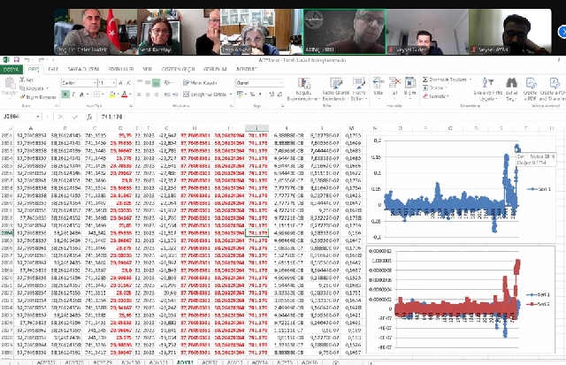Open the Genel number format dropdown
The width and height of the screenshot is (566, 365).
tap(281, 82)
